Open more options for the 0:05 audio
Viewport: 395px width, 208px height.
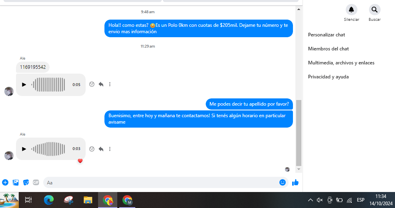click(110, 84)
